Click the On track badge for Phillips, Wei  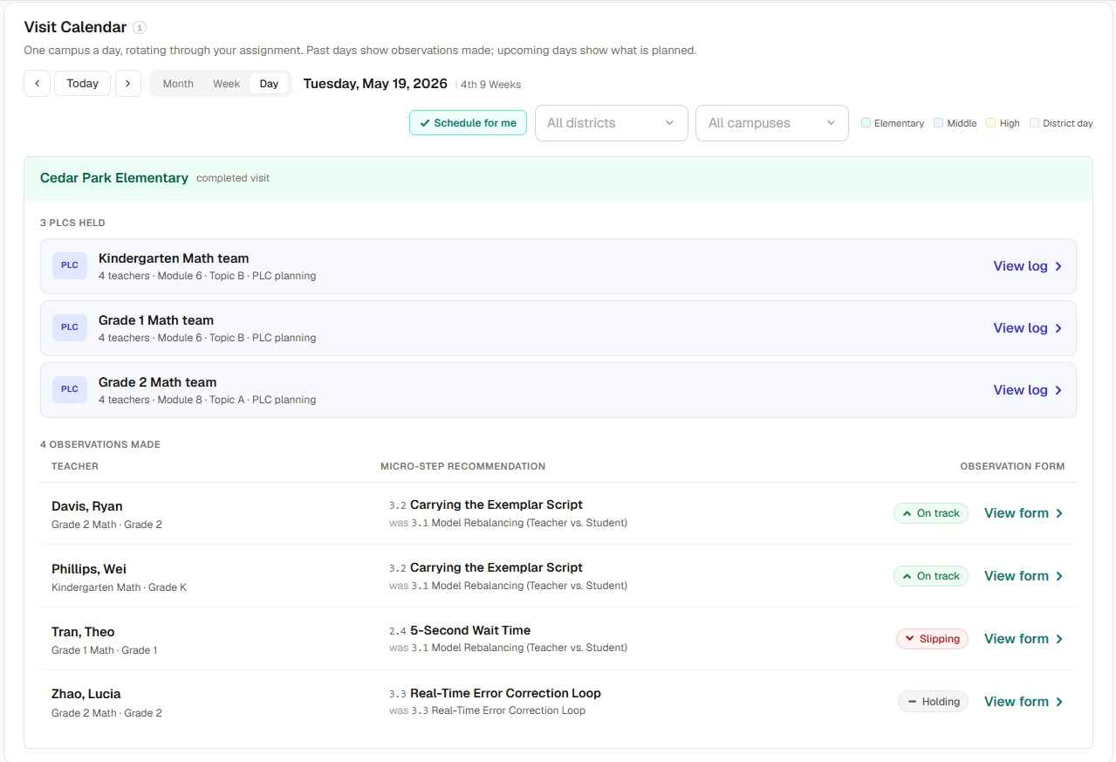coord(930,576)
